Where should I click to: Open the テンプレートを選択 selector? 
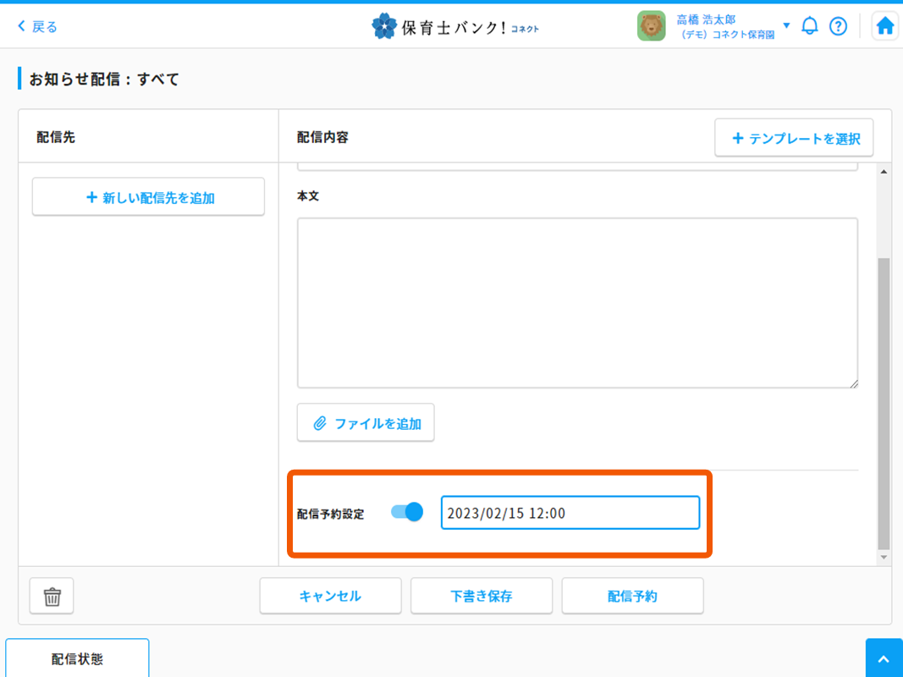point(794,138)
